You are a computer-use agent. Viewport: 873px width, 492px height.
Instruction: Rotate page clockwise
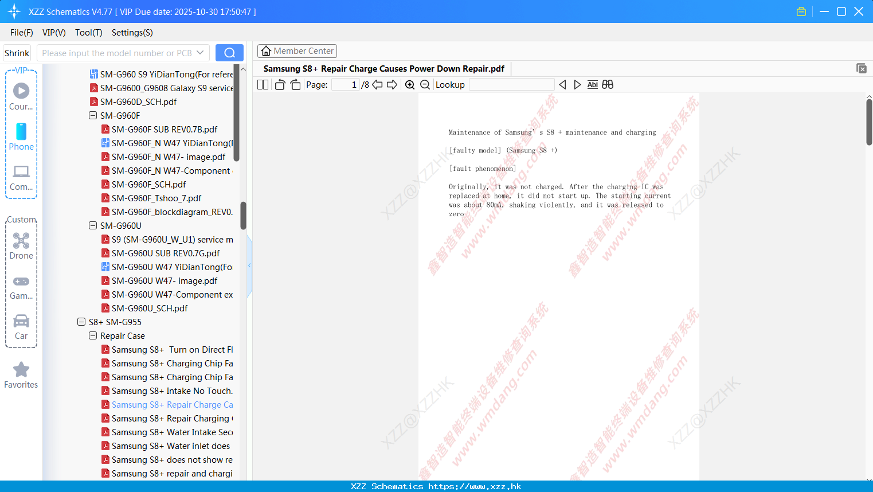[295, 84]
